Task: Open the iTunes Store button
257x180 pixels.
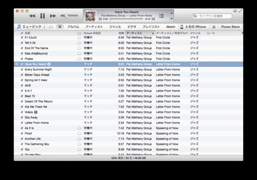Action: [230, 27]
